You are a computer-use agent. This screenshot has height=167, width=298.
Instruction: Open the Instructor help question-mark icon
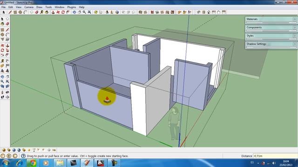tap(23, 156)
